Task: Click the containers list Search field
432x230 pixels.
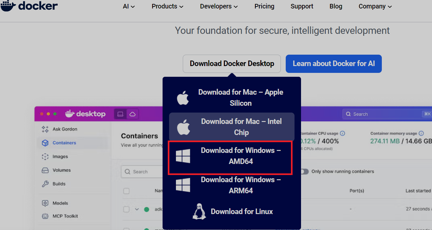Action: (142, 172)
